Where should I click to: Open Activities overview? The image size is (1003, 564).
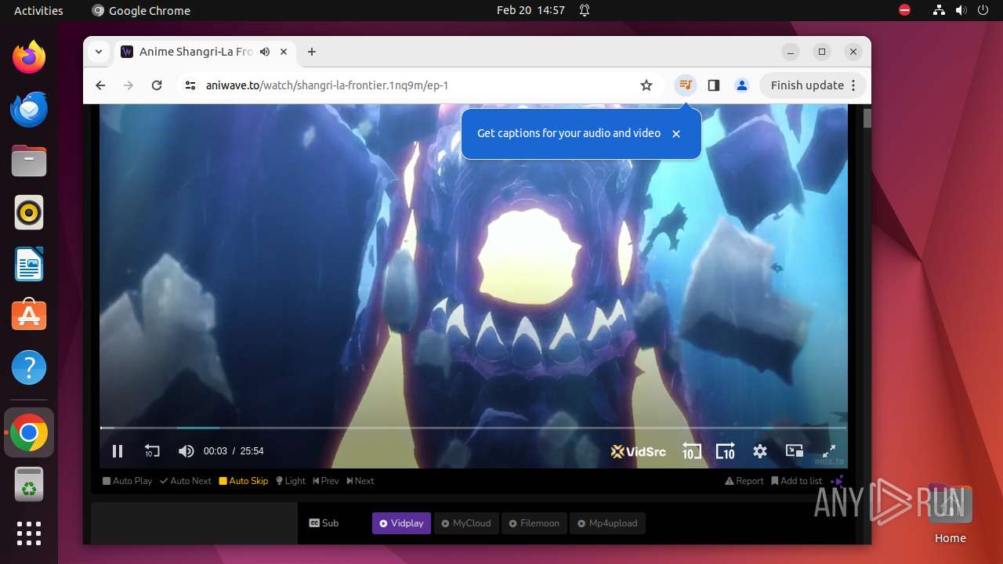[38, 10]
